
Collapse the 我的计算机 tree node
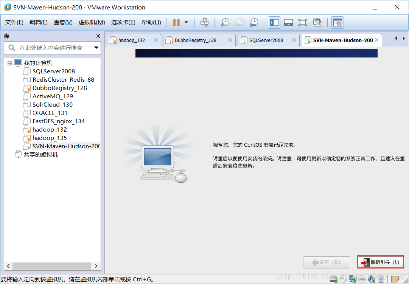coord(10,63)
